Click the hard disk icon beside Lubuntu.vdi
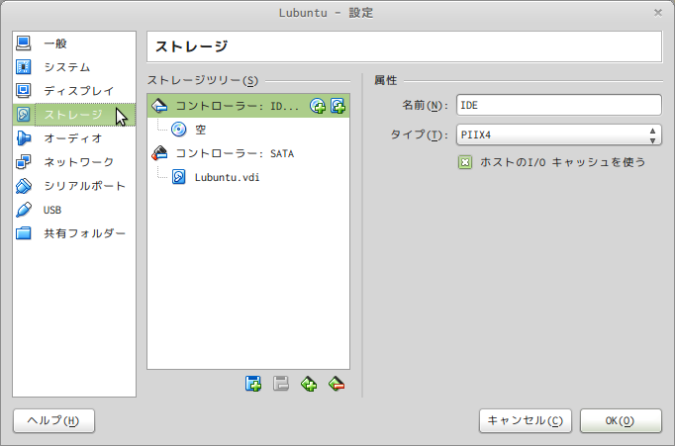The image size is (675, 446). [179, 177]
